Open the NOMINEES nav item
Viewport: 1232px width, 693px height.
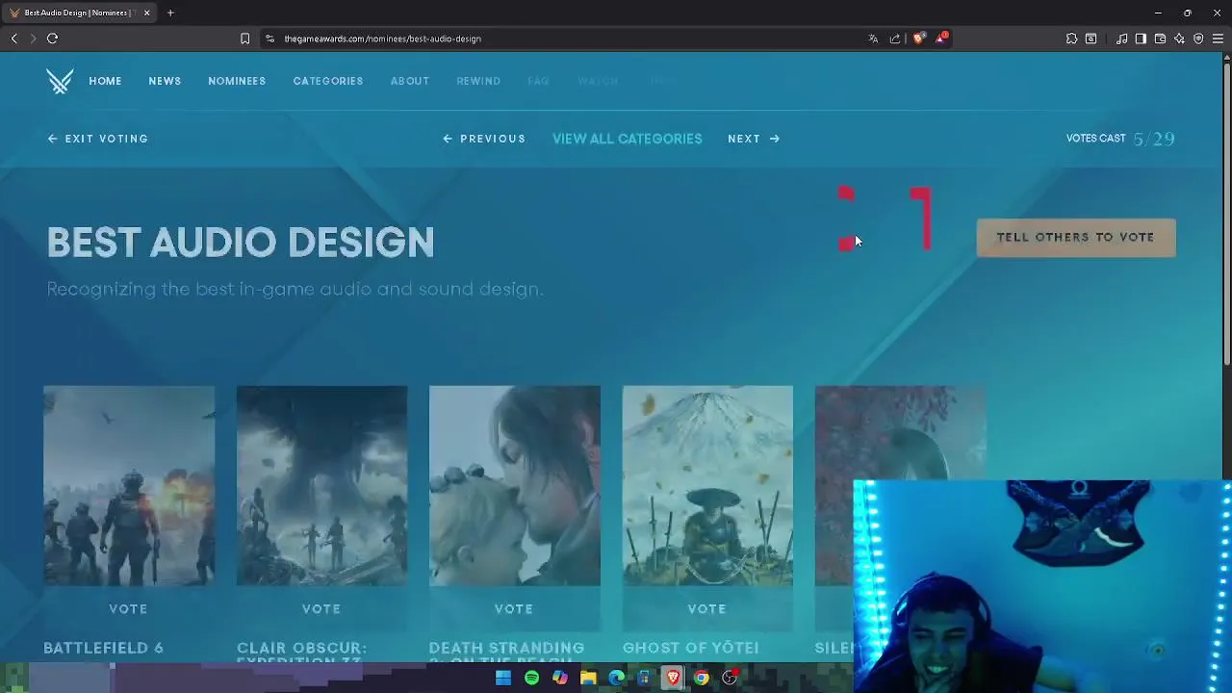click(x=237, y=81)
